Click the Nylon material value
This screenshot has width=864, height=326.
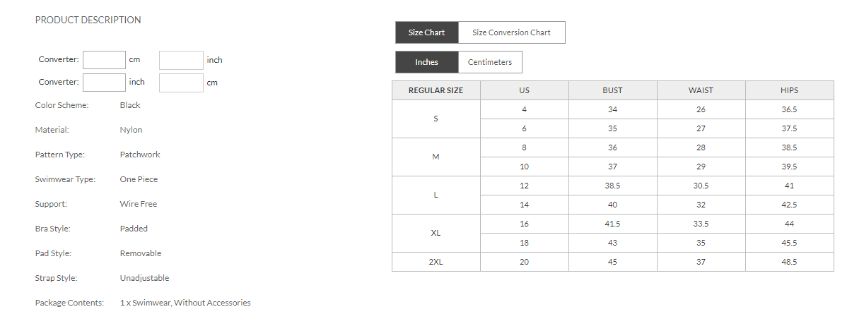[131, 130]
